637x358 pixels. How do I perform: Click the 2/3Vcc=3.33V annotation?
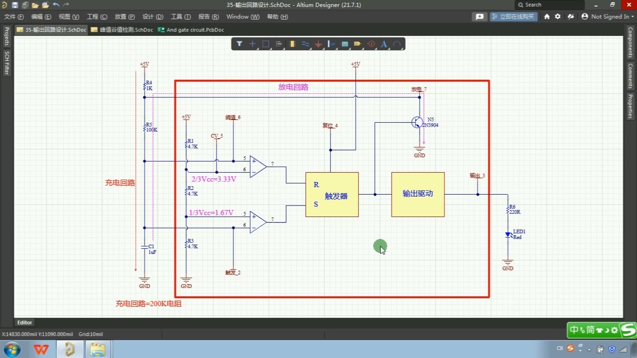point(214,179)
